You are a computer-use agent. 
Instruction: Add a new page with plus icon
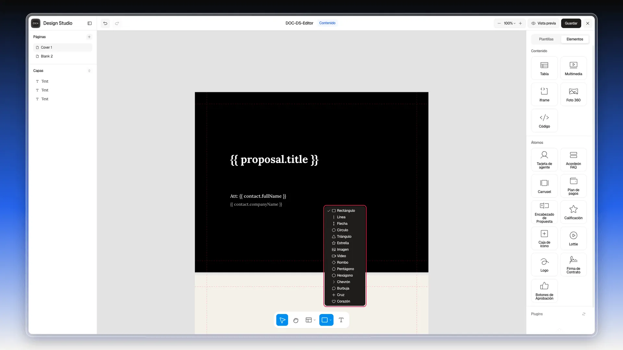click(x=89, y=37)
